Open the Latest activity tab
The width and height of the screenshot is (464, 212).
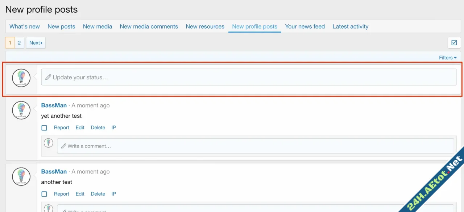click(350, 26)
